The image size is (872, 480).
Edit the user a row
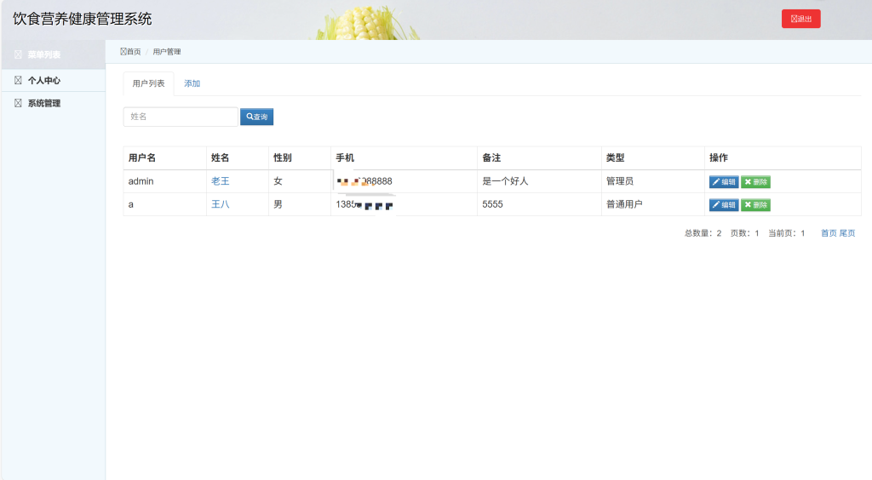(724, 205)
